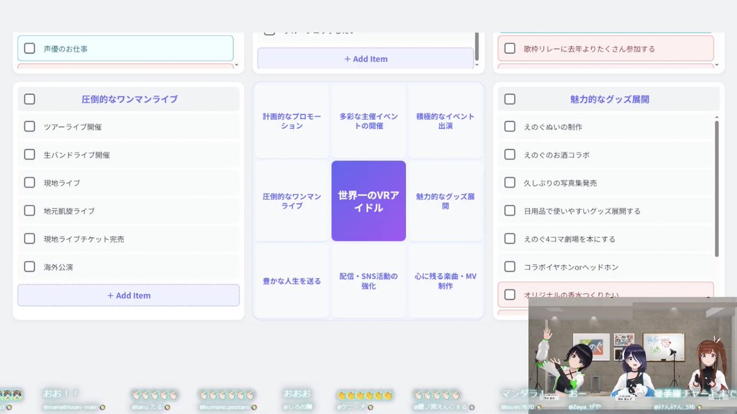Click Add Item under the ワンマンライブ list
737x414 pixels.
(128, 295)
